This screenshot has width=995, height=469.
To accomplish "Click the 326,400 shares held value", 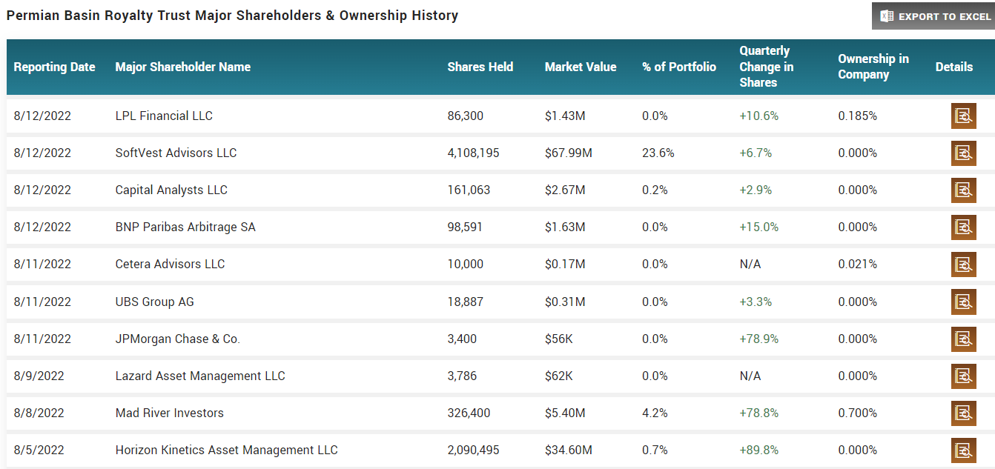I will tap(469, 413).
